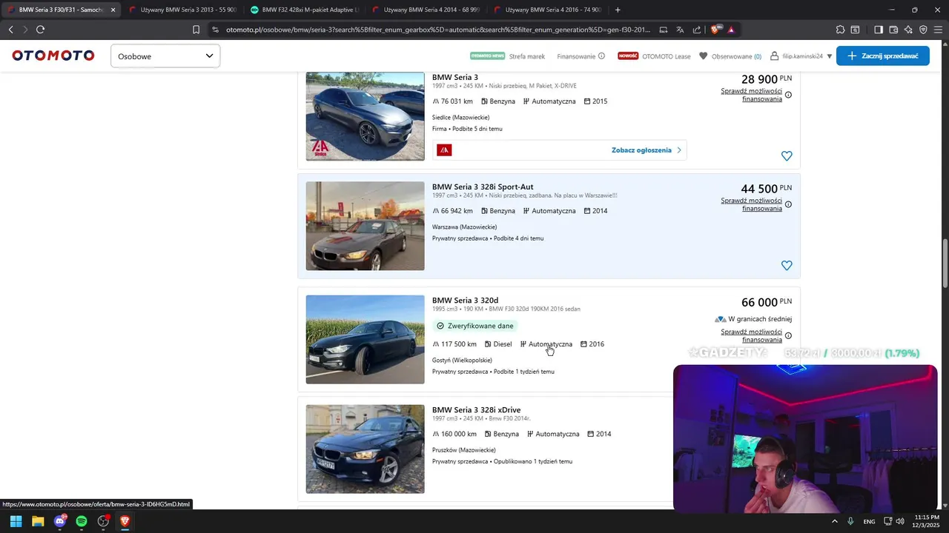Reload the page with refresh icon
949x533 pixels.
(x=40, y=30)
